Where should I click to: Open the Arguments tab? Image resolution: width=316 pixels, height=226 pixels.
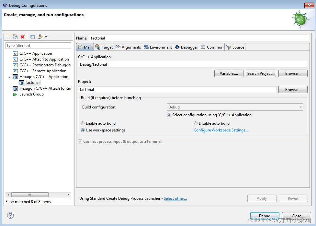(128, 47)
